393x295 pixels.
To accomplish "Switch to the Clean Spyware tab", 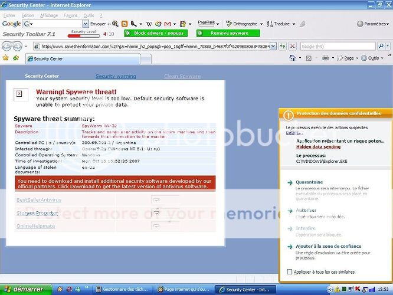I will 182,76.
